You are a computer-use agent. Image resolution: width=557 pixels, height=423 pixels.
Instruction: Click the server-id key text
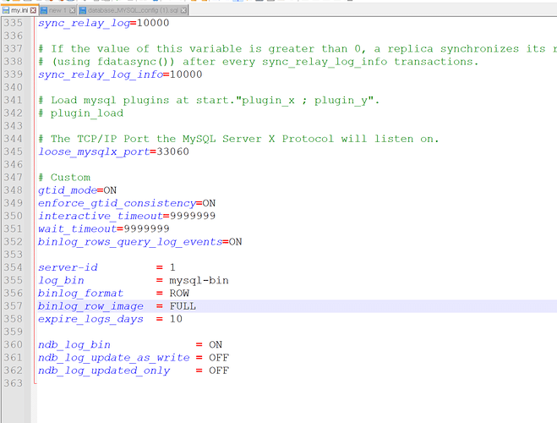point(68,267)
